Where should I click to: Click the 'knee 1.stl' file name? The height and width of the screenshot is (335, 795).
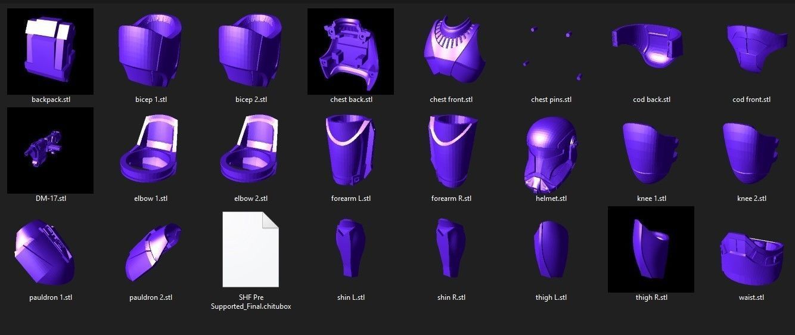[x=651, y=198]
